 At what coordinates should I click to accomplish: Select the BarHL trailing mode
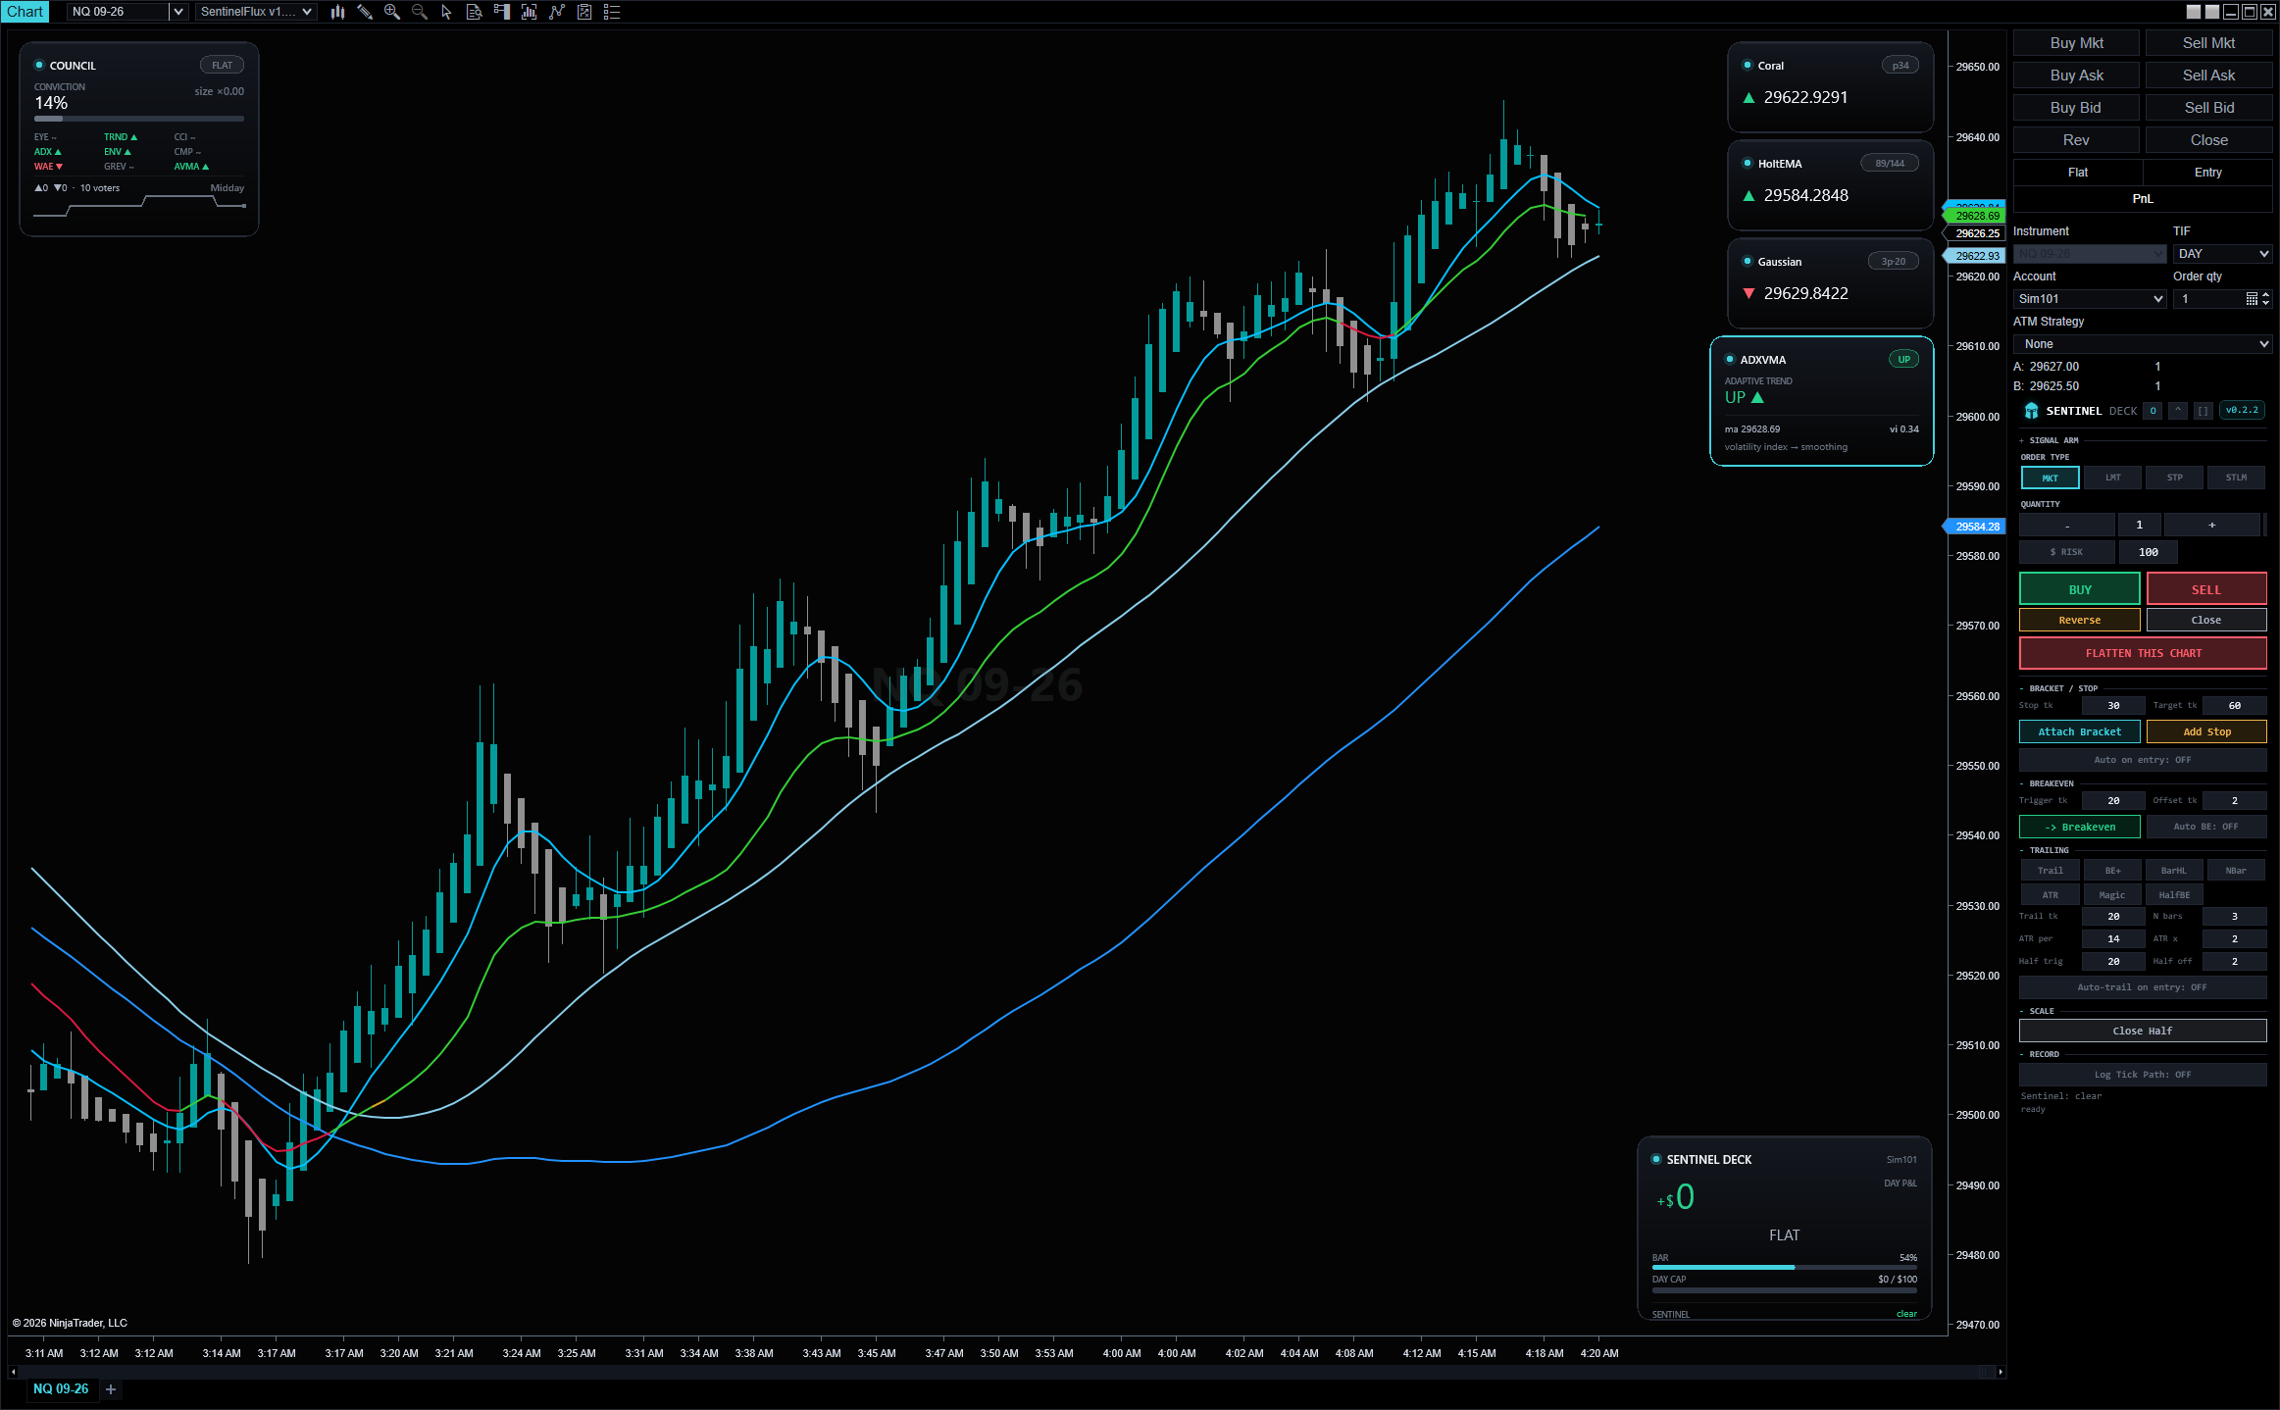pos(2174,871)
